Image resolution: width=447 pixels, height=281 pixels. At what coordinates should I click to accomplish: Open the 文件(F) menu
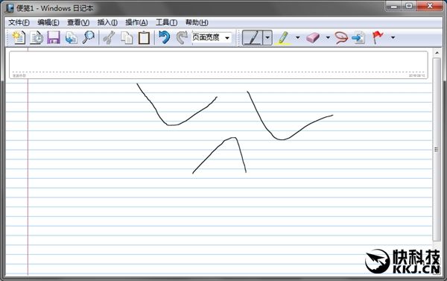(19, 22)
